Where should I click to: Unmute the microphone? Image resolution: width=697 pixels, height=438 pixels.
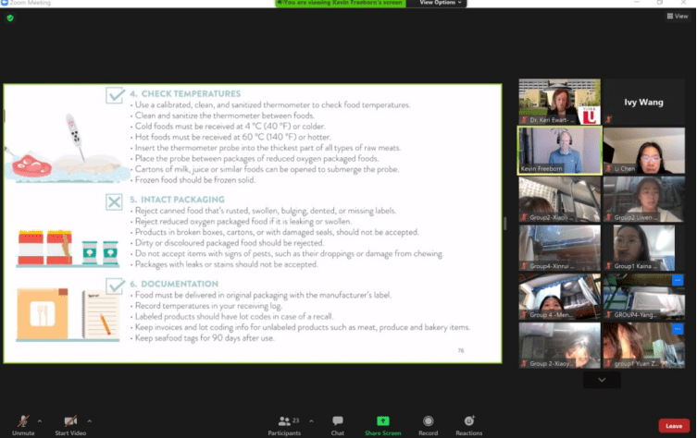pyautogui.click(x=23, y=422)
